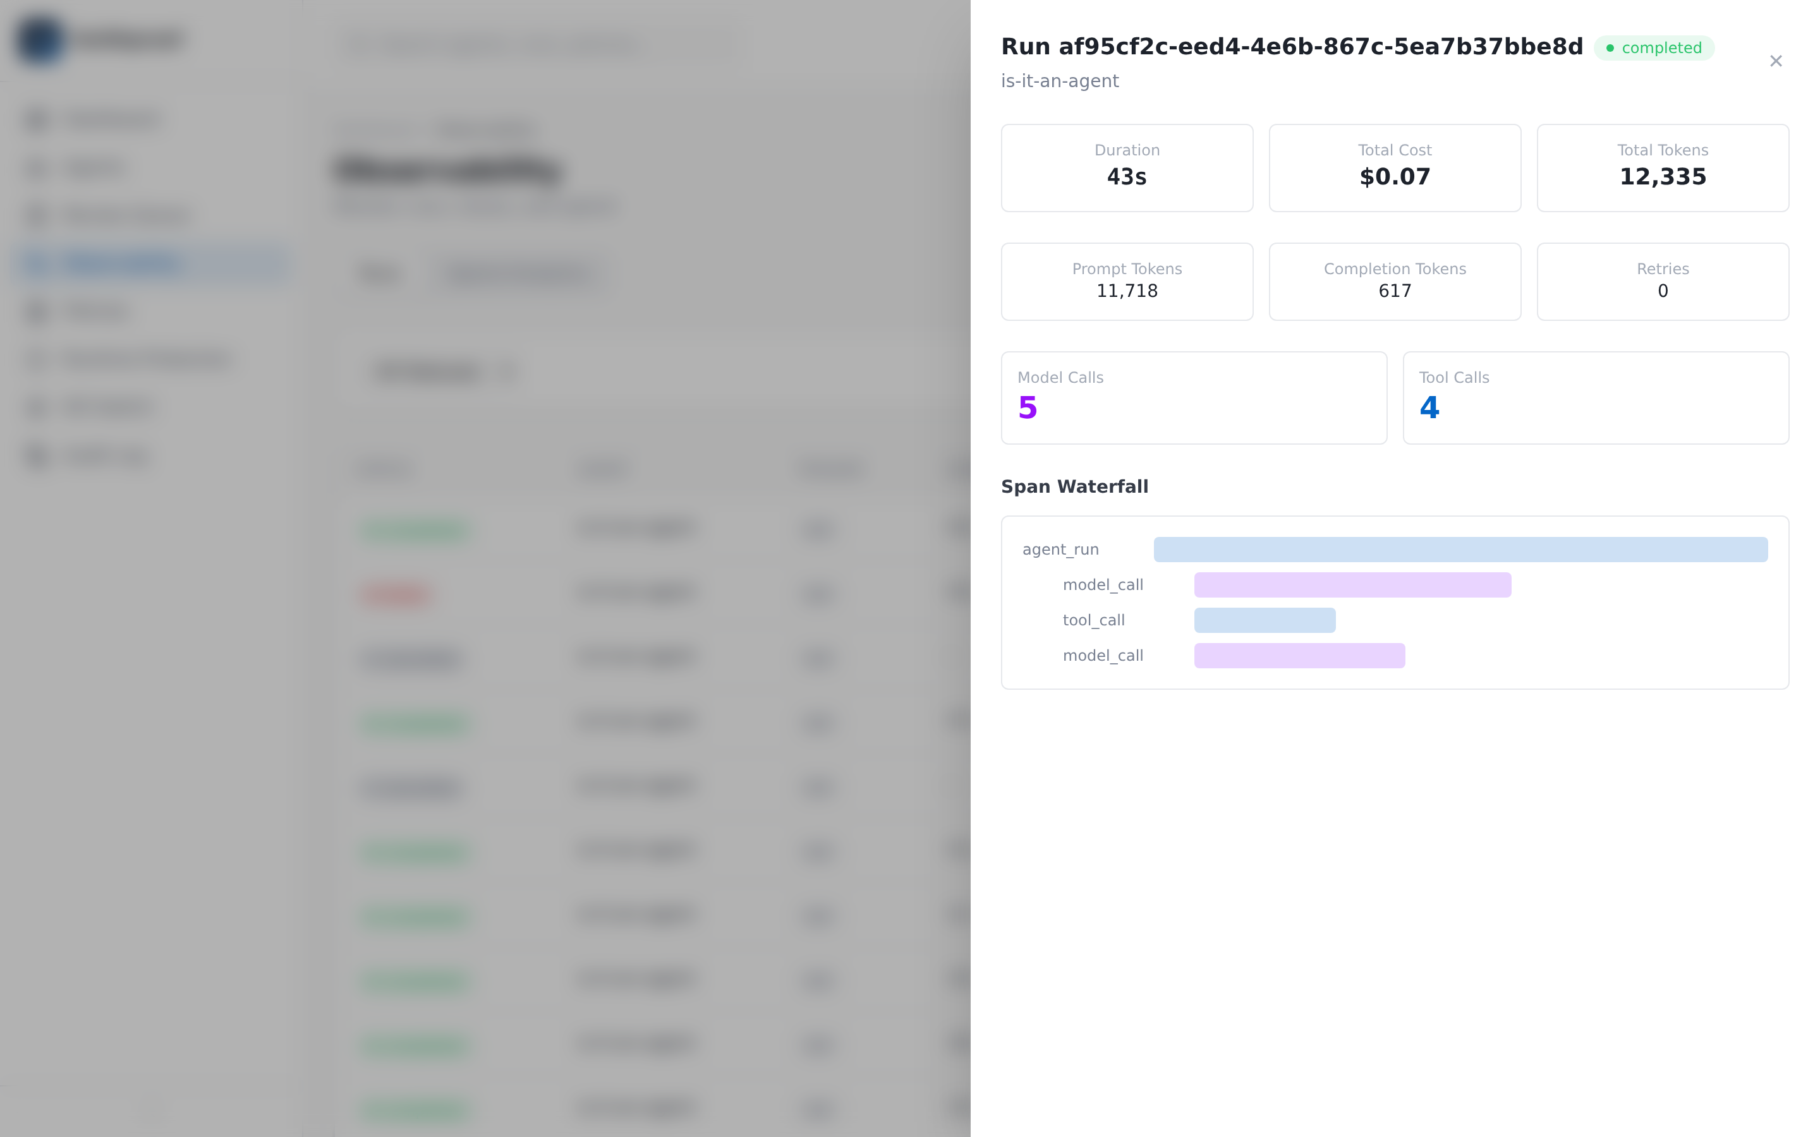This screenshot has width=1820, height=1137.
Task: Click the Span Waterfall heading
Action: (1074, 486)
